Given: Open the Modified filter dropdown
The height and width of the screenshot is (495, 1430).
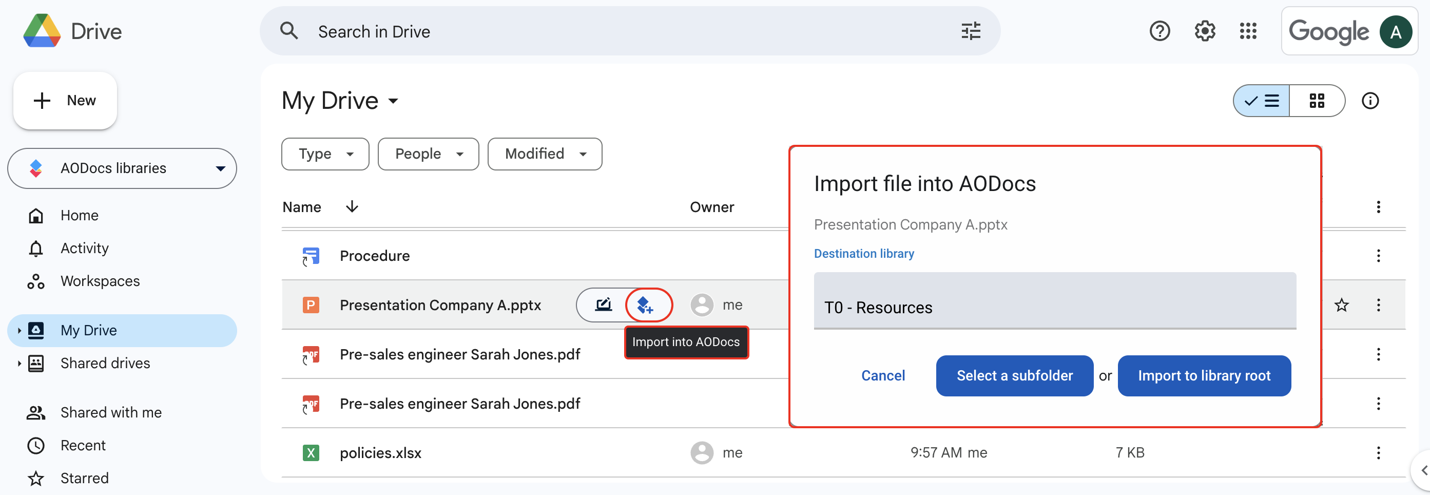Looking at the screenshot, I should click(545, 154).
